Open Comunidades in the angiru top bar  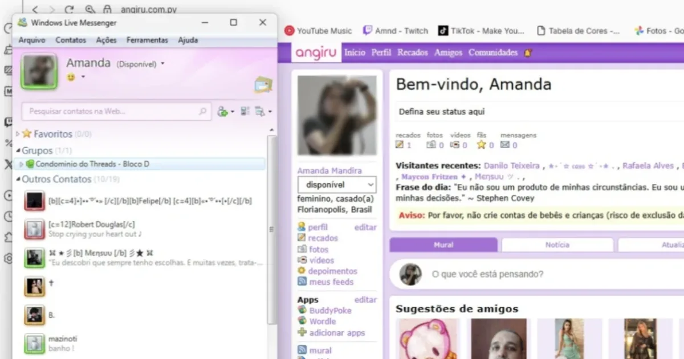[x=493, y=52]
